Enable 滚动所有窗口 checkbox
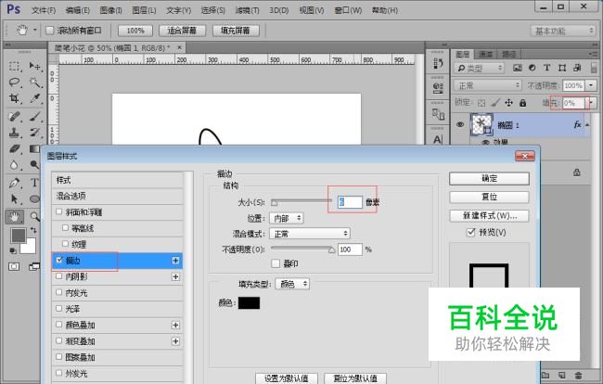 tap(49, 31)
